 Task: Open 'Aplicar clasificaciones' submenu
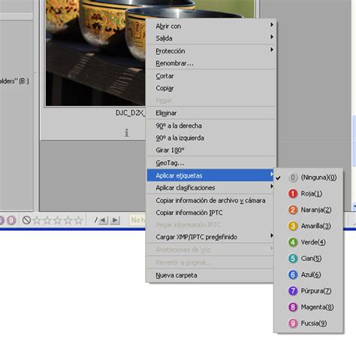tap(211, 187)
